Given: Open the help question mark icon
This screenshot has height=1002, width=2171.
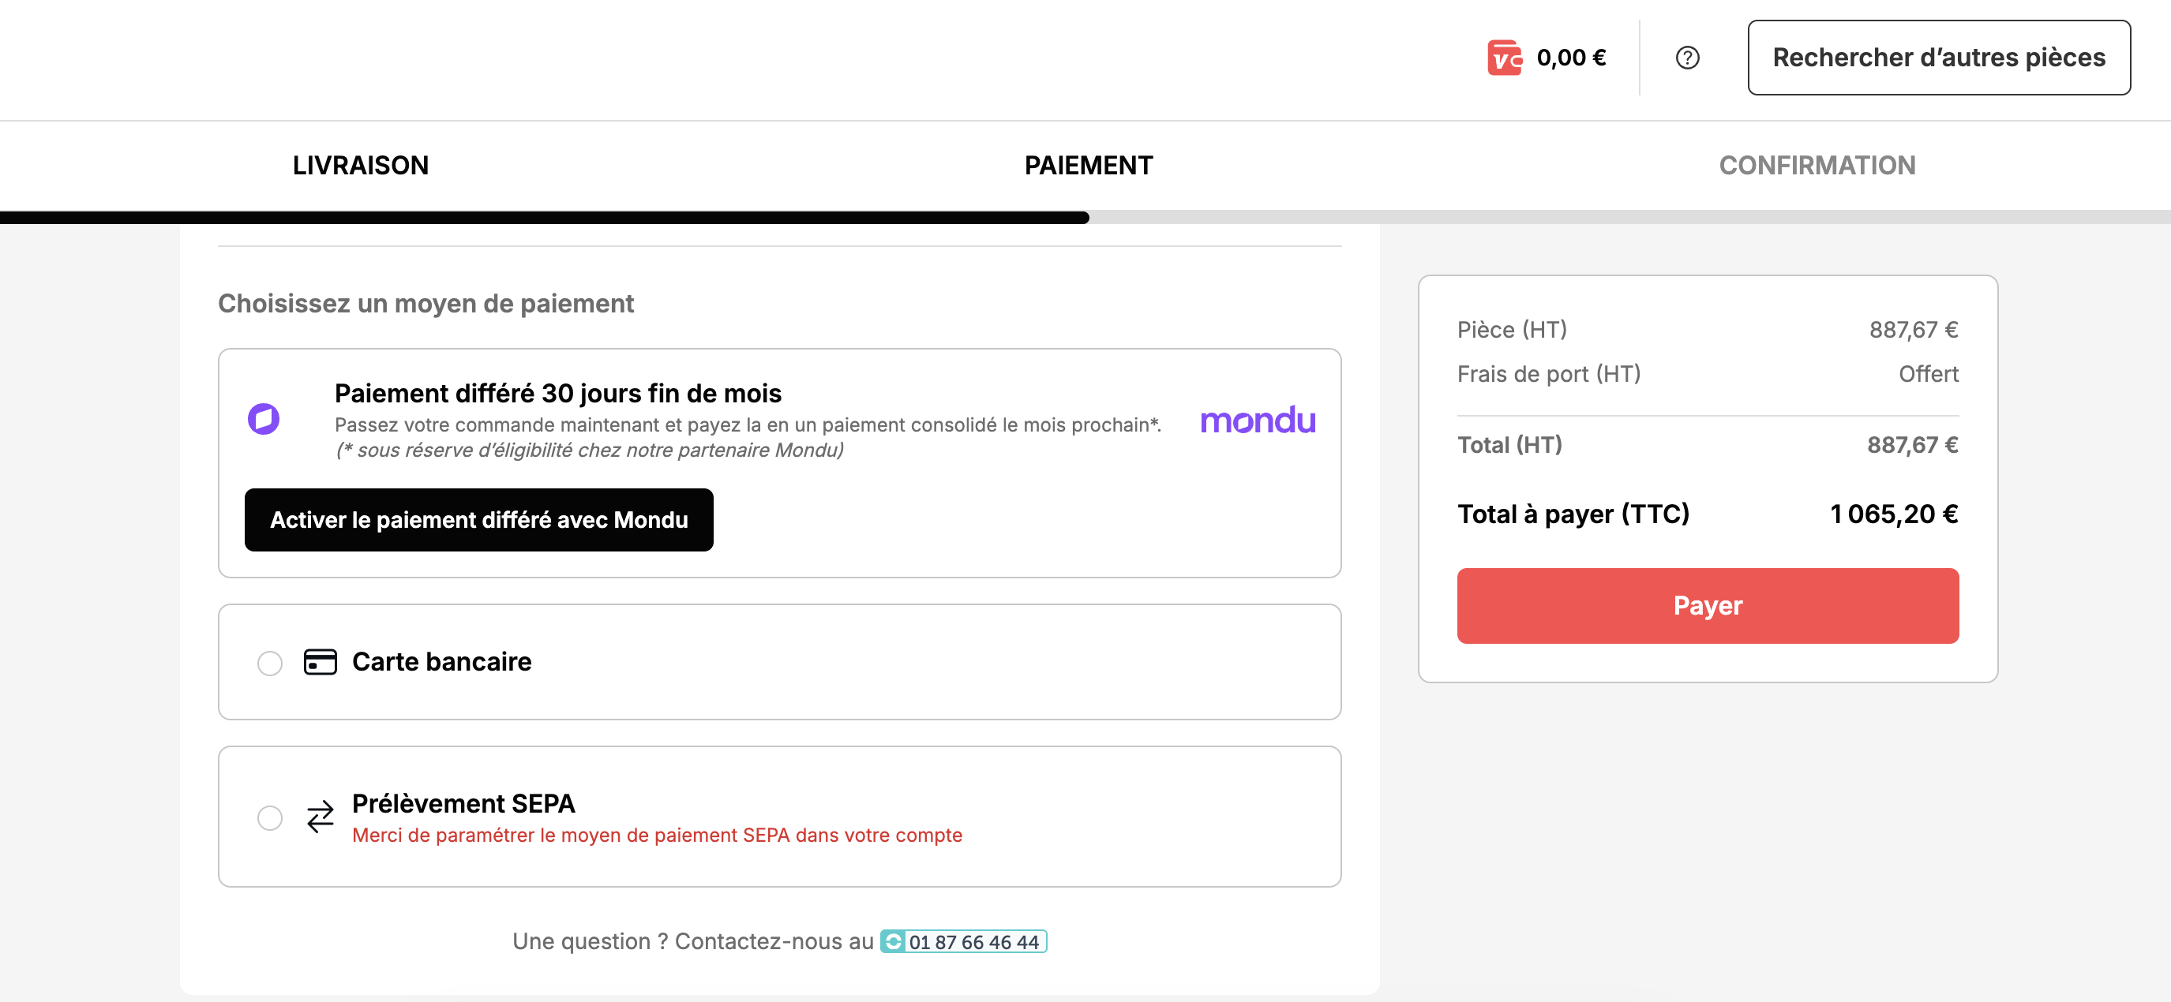Looking at the screenshot, I should (x=1686, y=58).
